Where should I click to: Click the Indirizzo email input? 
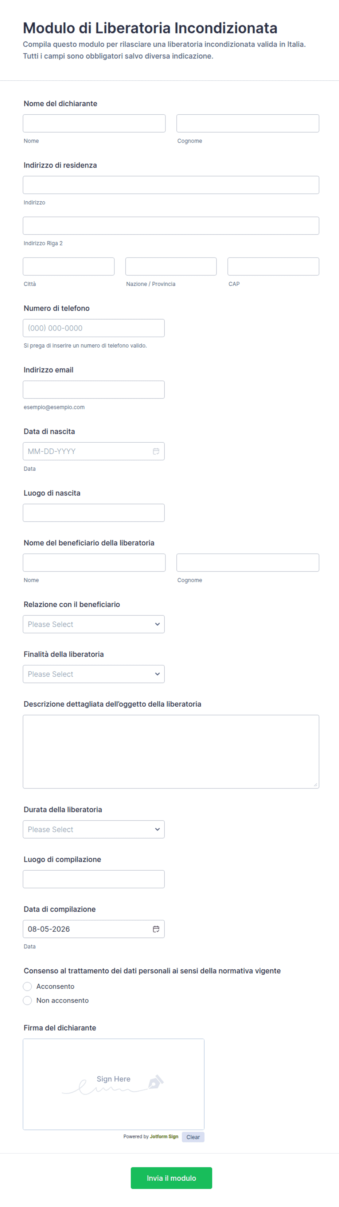pyautogui.click(x=94, y=389)
